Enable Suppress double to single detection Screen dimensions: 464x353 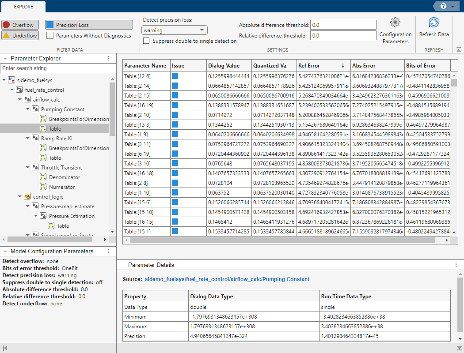[146, 41]
